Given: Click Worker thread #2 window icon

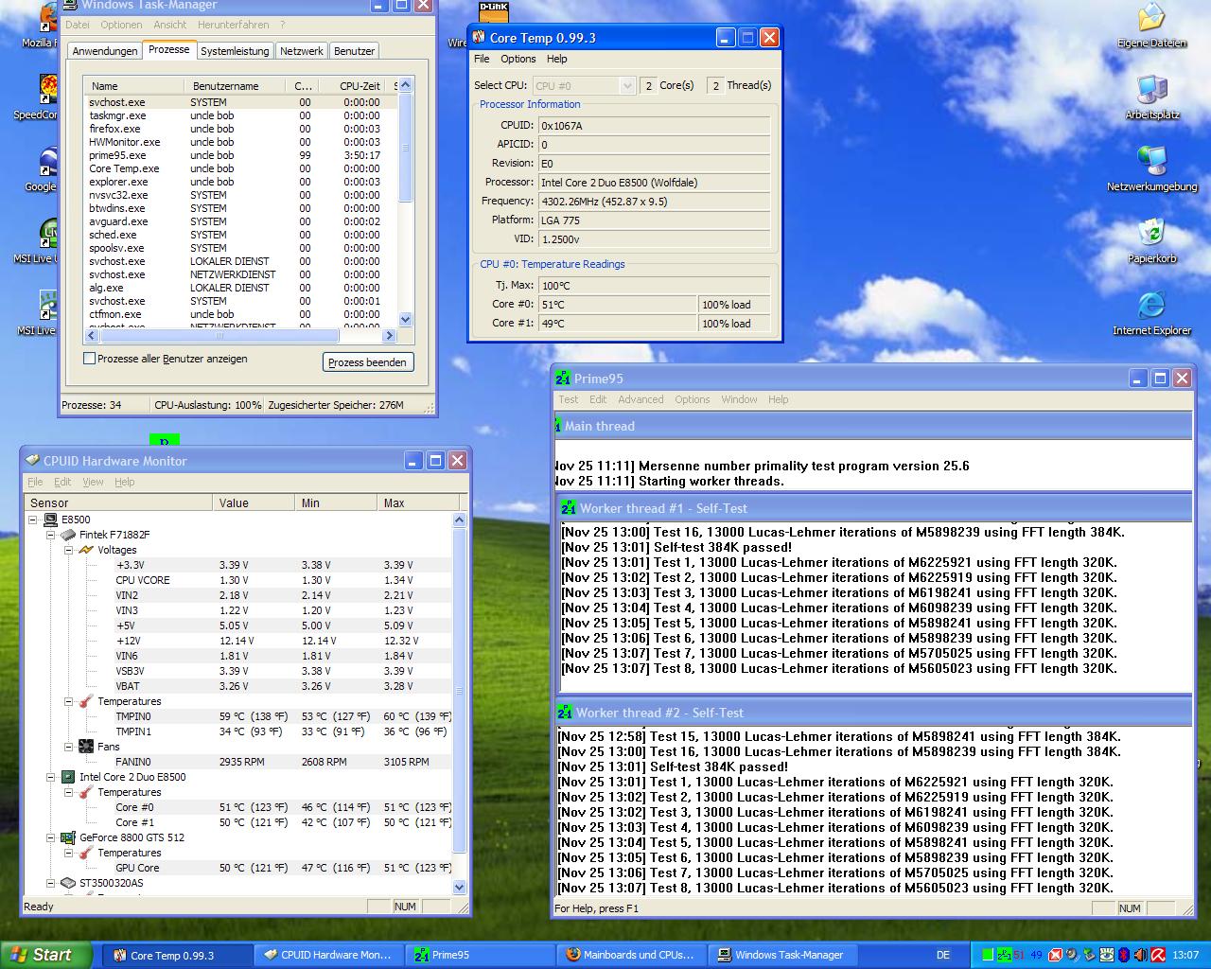Looking at the screenshot, I should (x=565, y=713).
